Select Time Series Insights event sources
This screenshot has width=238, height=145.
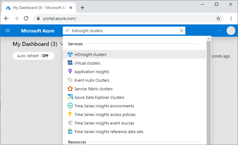pos(104,123)
